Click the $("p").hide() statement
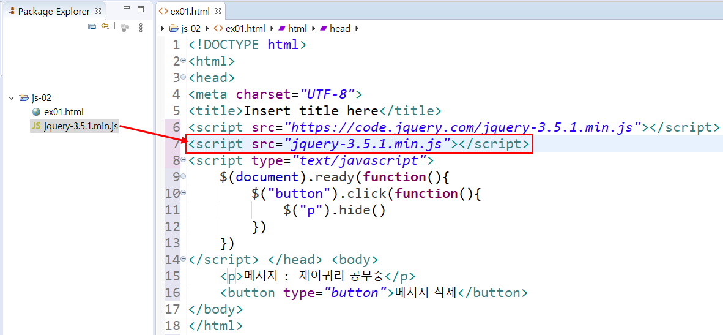Screen dimensions: 723x335 335,210
